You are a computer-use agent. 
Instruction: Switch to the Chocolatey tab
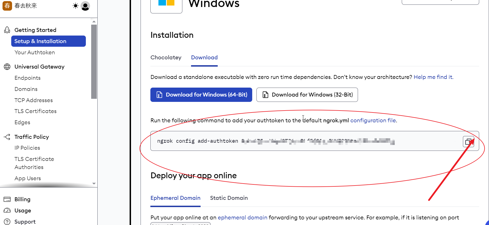point(166,57)
